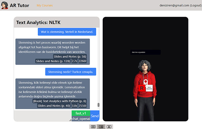Image resolution: width=202 pixels, height=129 pixels.
Task: Open Slides and Notes page 139 reference
Action: point(53,61)
